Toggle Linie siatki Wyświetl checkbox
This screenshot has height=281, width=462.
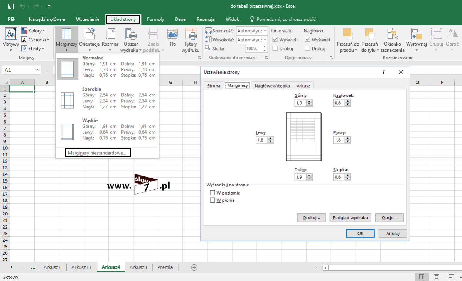[275, 39]
